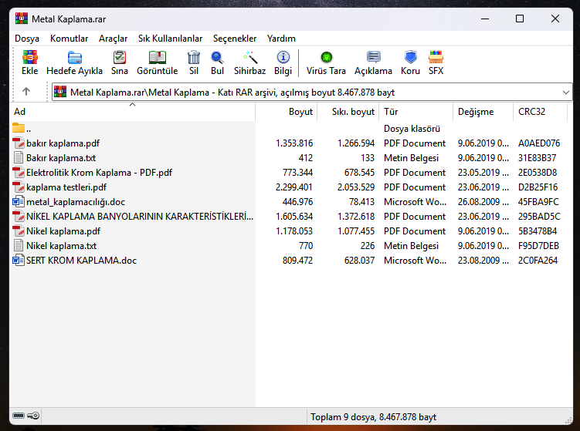
Task: Open the Açıklama comment icon
Action: point(373,58)
